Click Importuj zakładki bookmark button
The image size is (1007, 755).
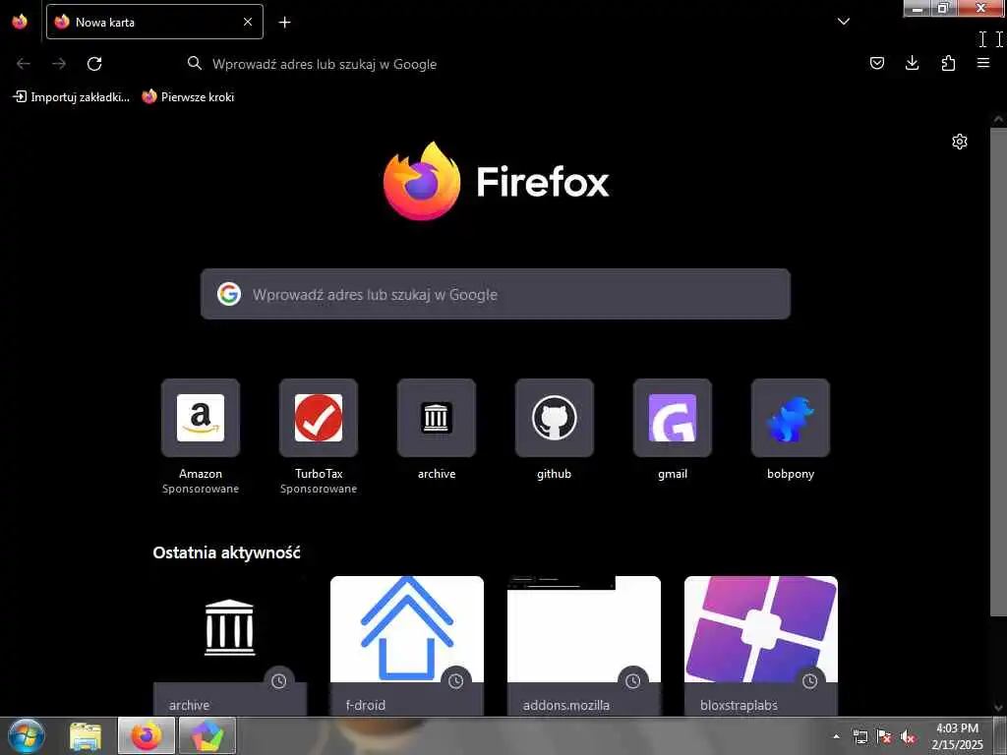click(x=71, y=97)
